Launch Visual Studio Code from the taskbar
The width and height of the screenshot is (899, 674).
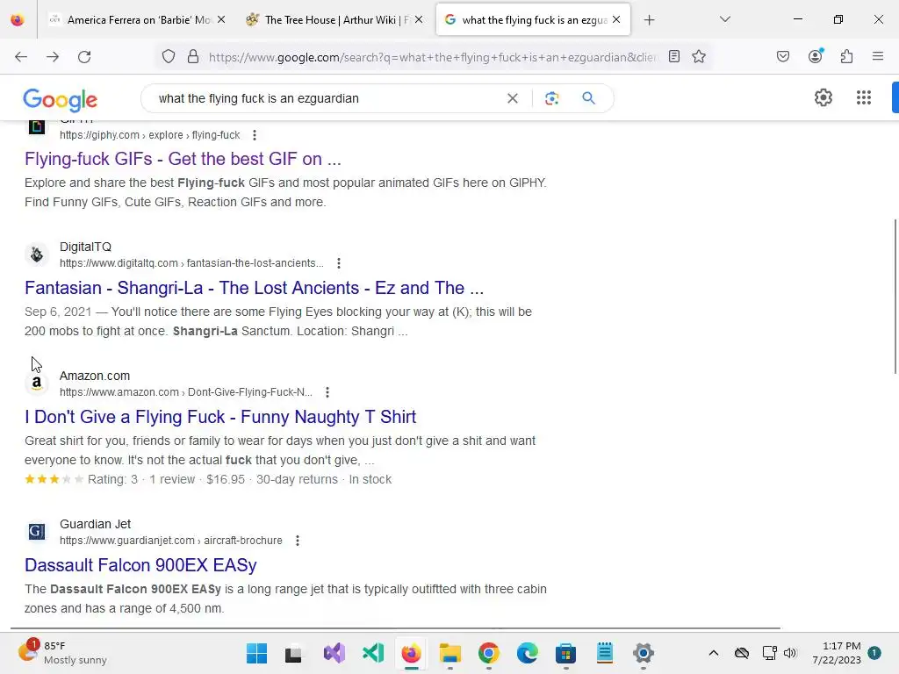click(373, 653)
